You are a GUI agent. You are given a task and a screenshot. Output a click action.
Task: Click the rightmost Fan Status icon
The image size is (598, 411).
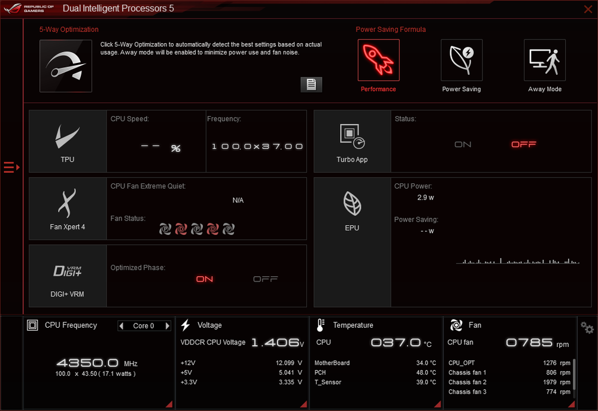[x=229, y=229]
